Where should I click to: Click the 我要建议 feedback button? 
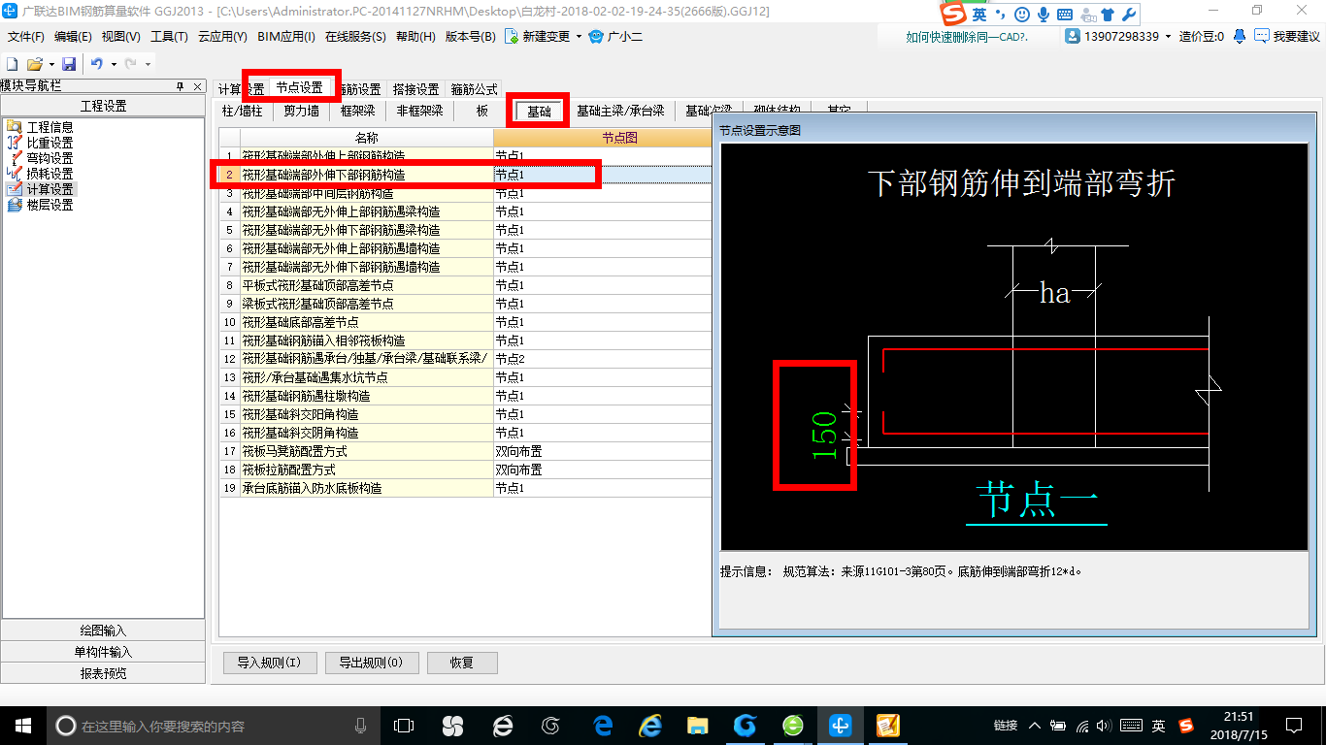click(1287, 37)
